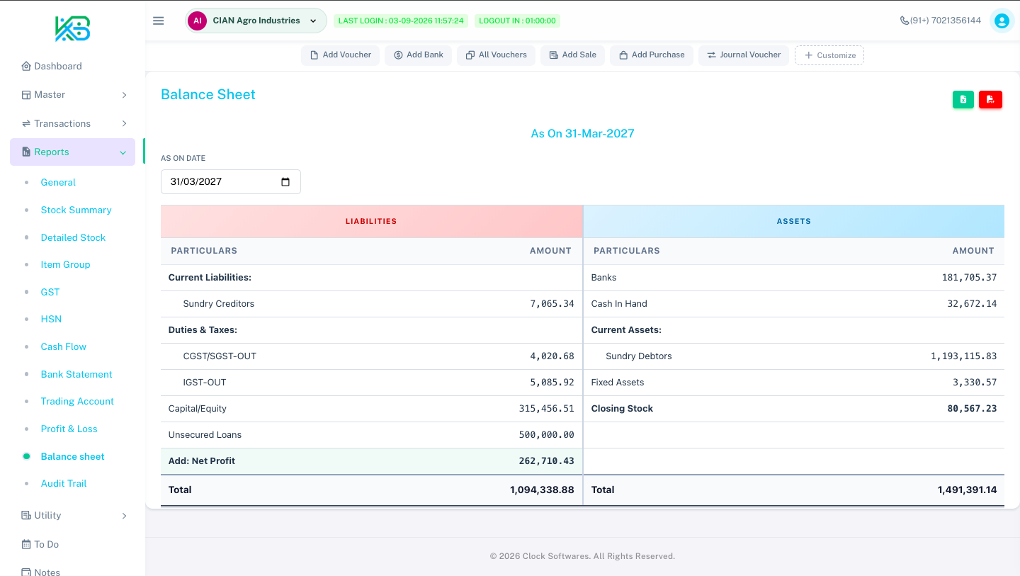Click the To Do calendar icon
This screenshot has width=1020, height=576.
coord(26,544)
